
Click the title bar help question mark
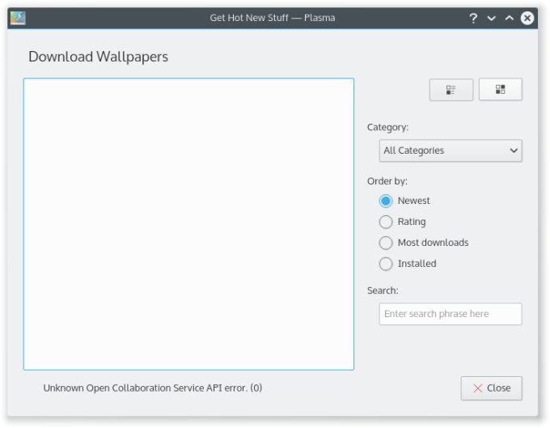tap(473, 18)
